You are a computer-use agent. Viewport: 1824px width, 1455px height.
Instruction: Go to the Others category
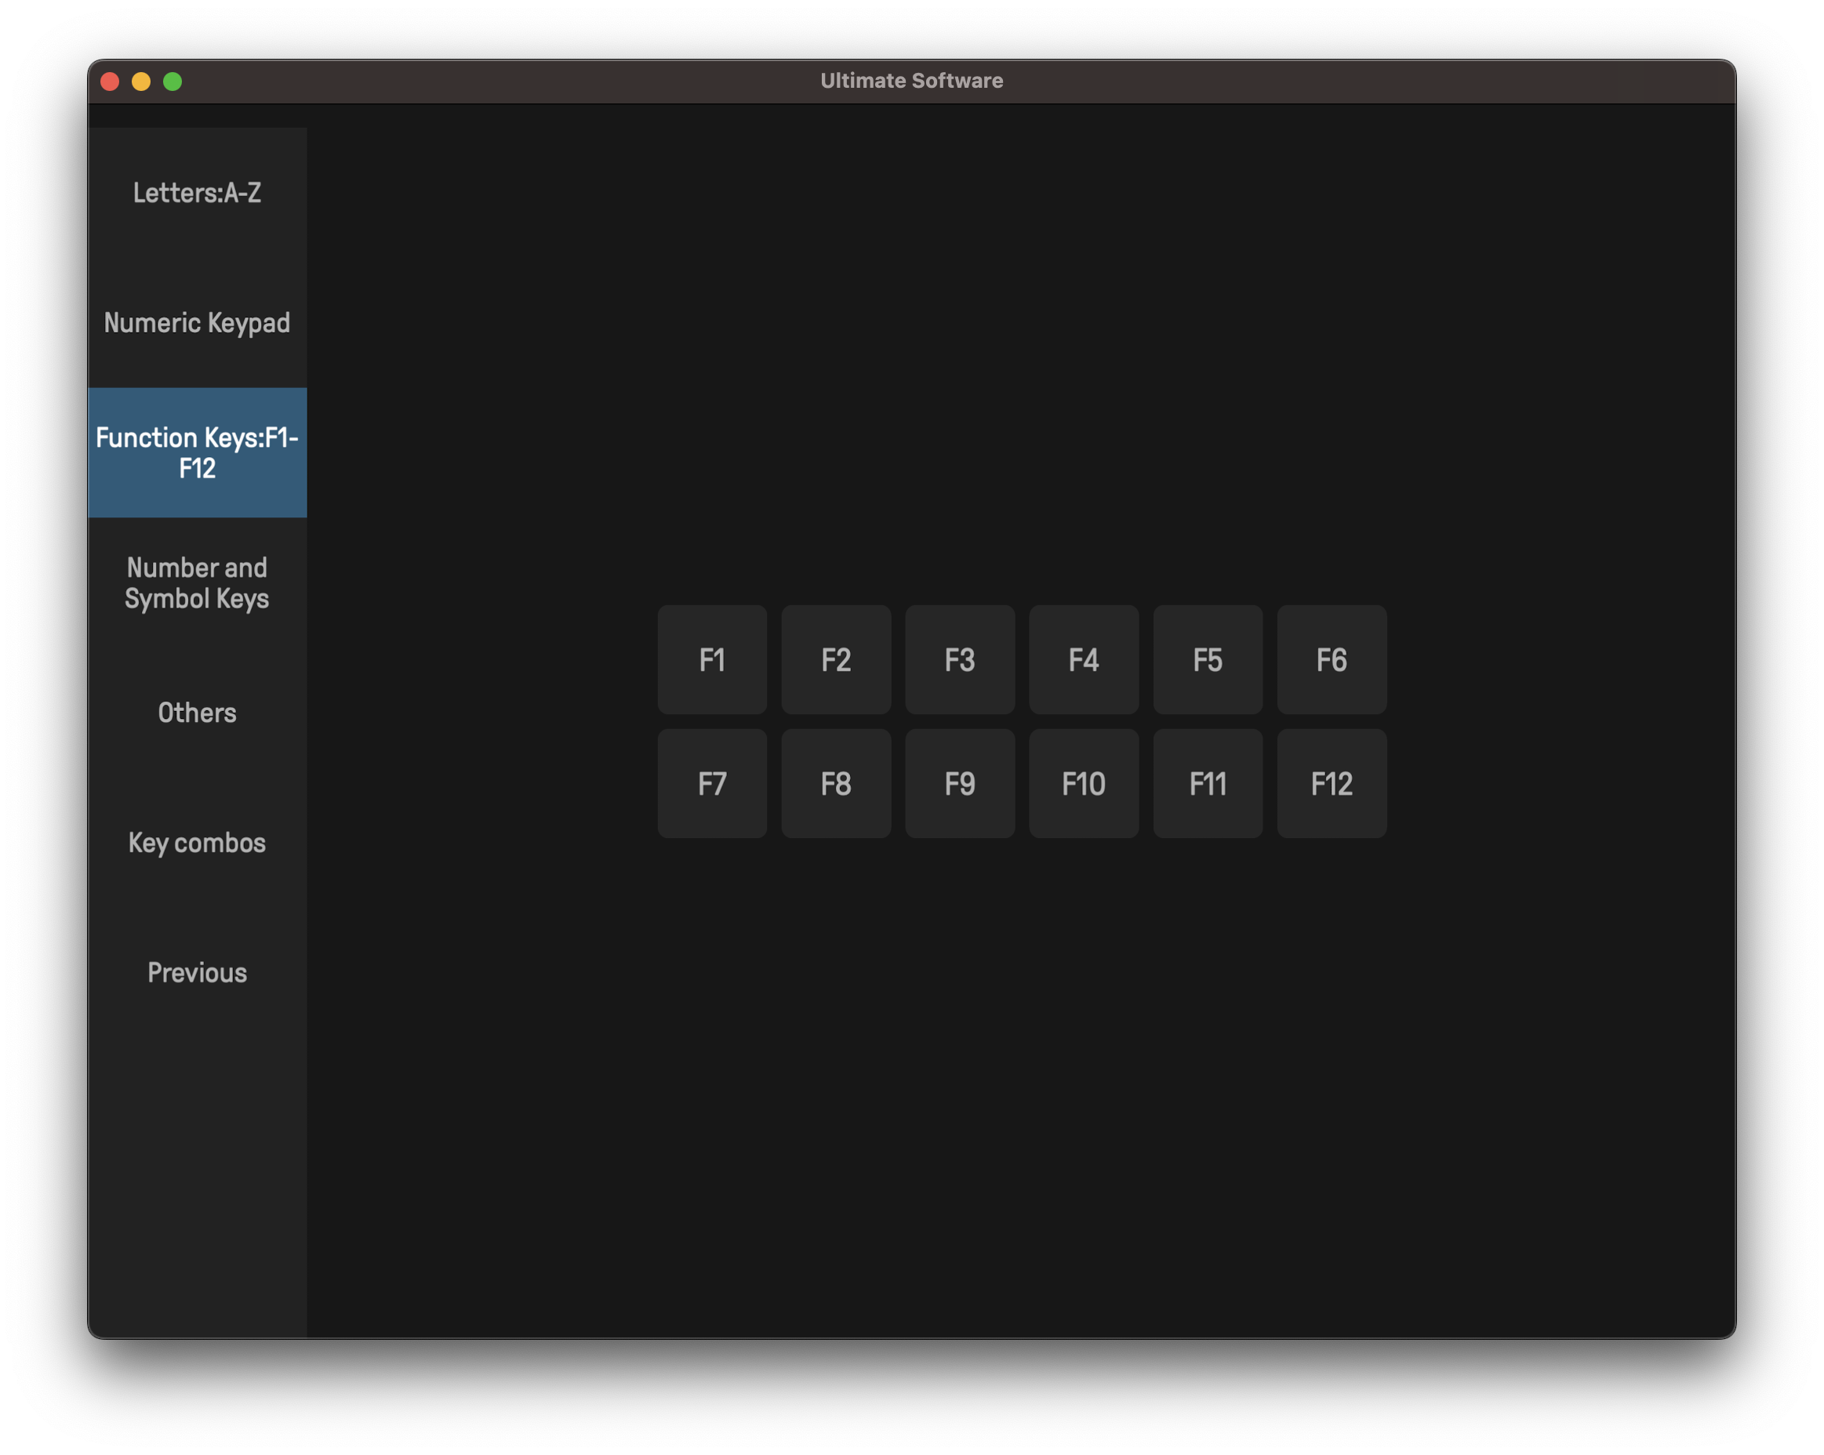pos(197,713)
